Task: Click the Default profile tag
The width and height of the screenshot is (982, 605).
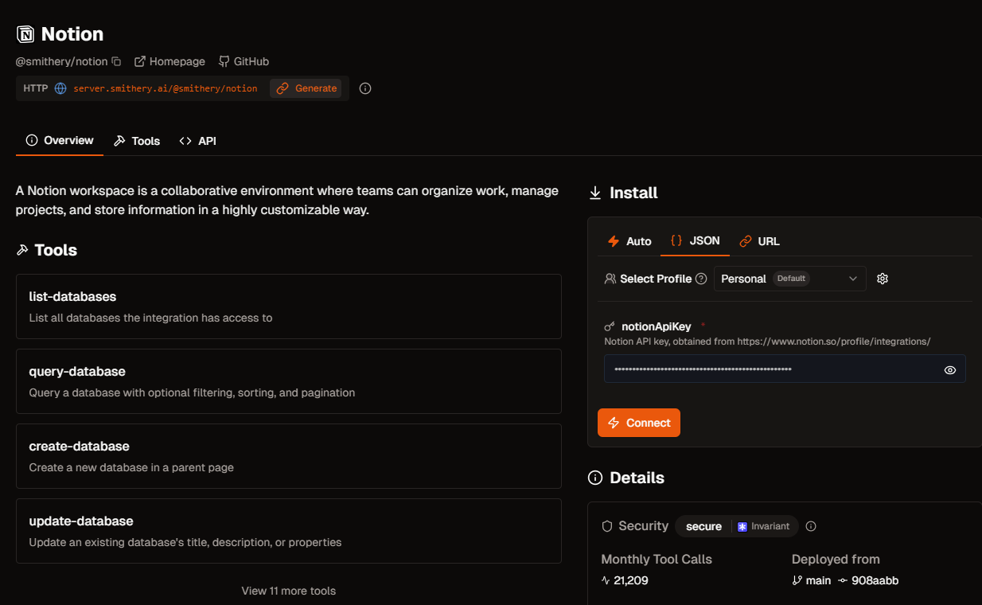Action: click(792, 279)
